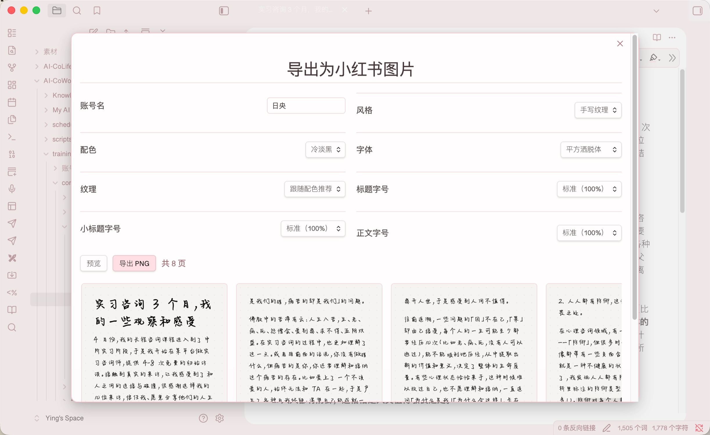
Task: Click the edit pencil icon in status bar
Action: tap(607, 428)
